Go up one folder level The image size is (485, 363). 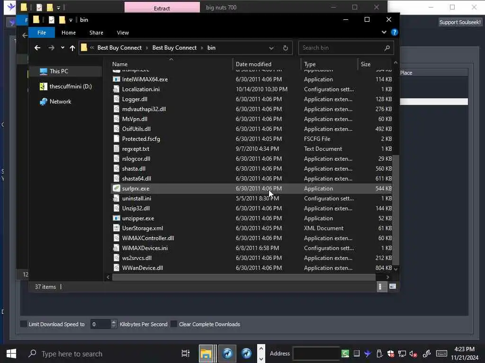(72, 48)
